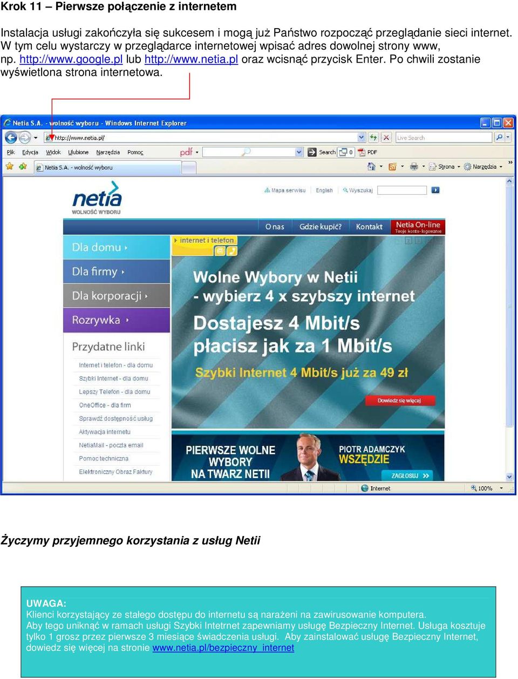
Task: Open the Edycja menu
Action: pos(30,152)
